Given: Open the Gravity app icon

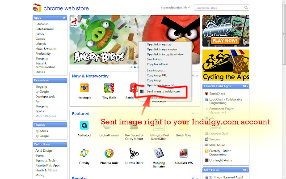Looking at the screenshot, I should 84,153.
